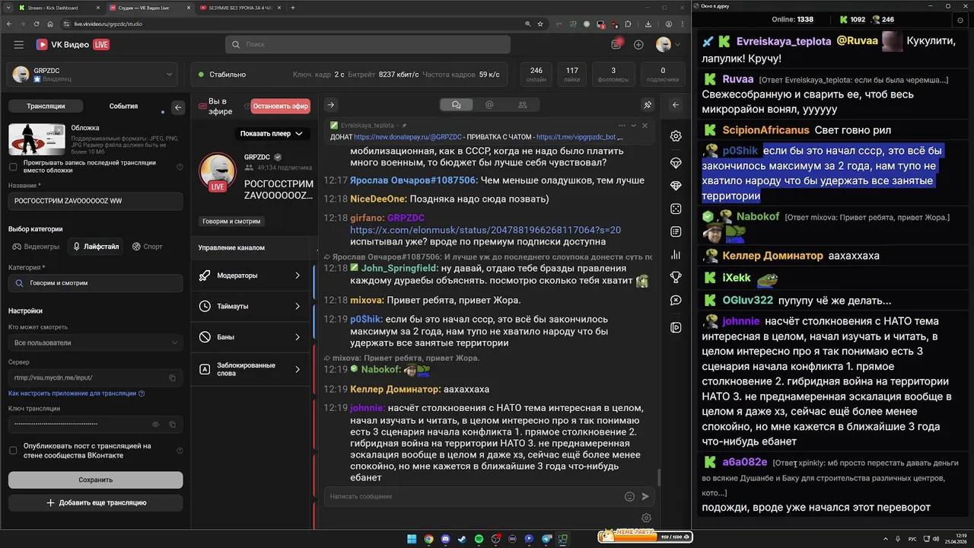The height and width of the screenshot is (548, 974).
Task: Select the Видеоигры category type
Action: 36,247
